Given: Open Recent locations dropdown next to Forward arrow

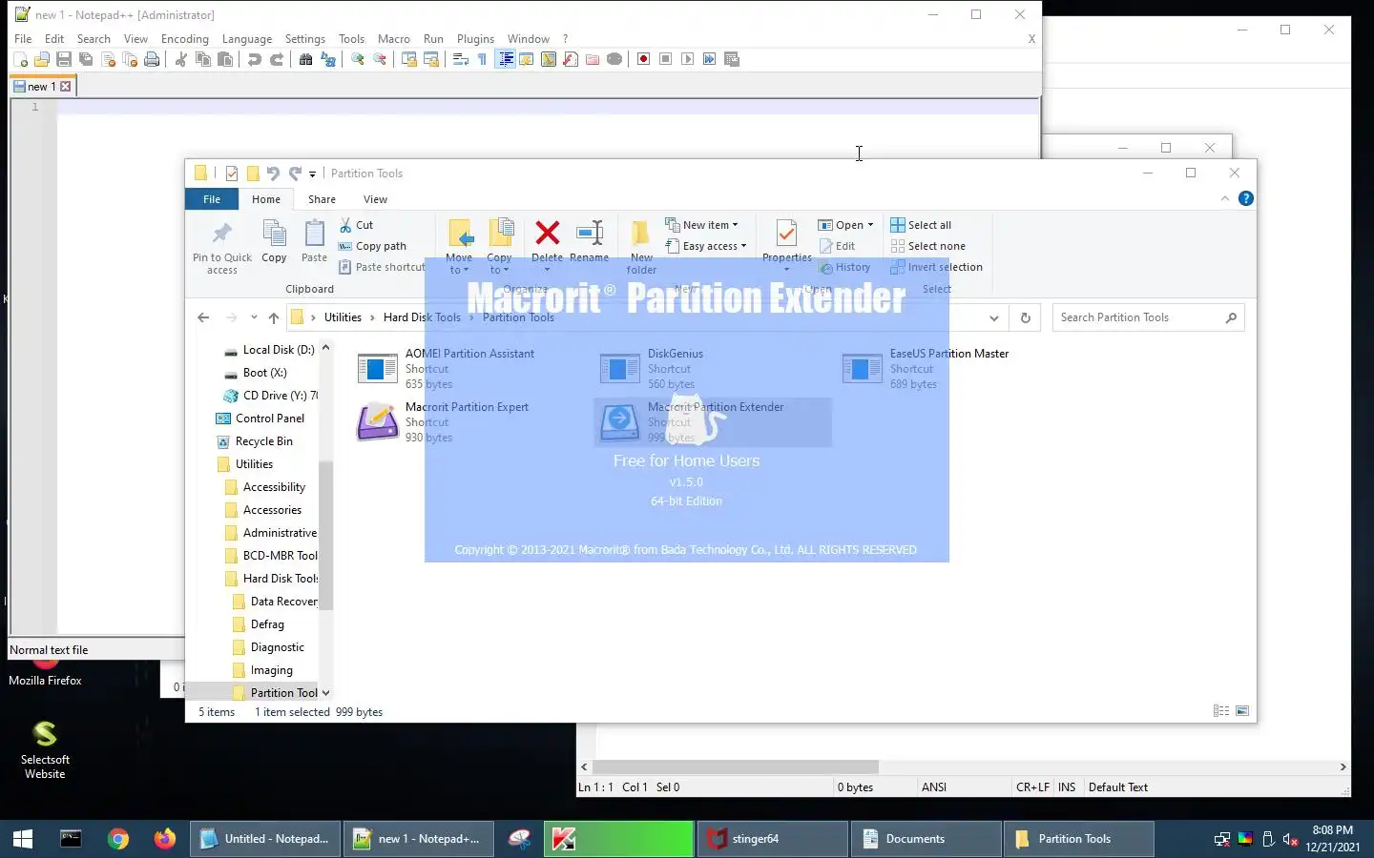Looking at the screenshot, I should pos(254,317).
